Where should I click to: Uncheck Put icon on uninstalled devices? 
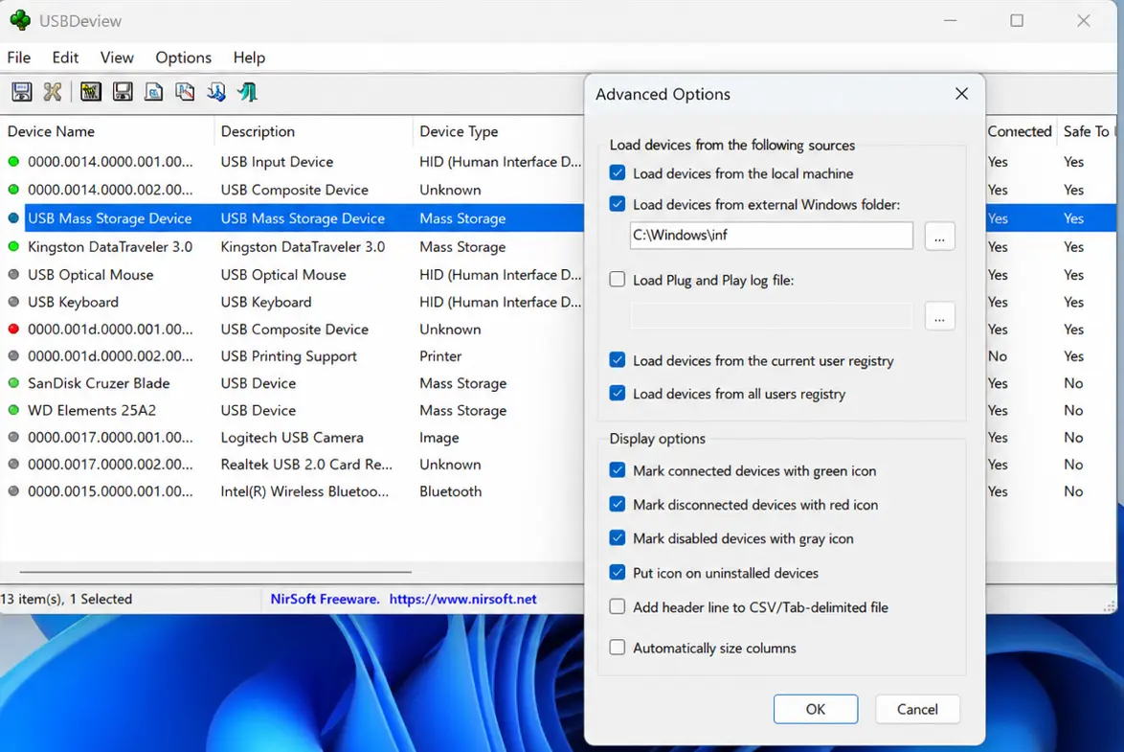[x=618, y=572]
